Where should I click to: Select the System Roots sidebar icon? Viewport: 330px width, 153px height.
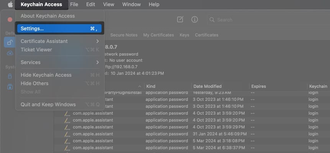10,86
